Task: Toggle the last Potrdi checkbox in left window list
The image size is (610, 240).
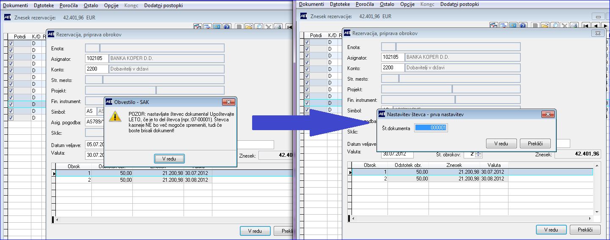Action: [x=11, y=117]
